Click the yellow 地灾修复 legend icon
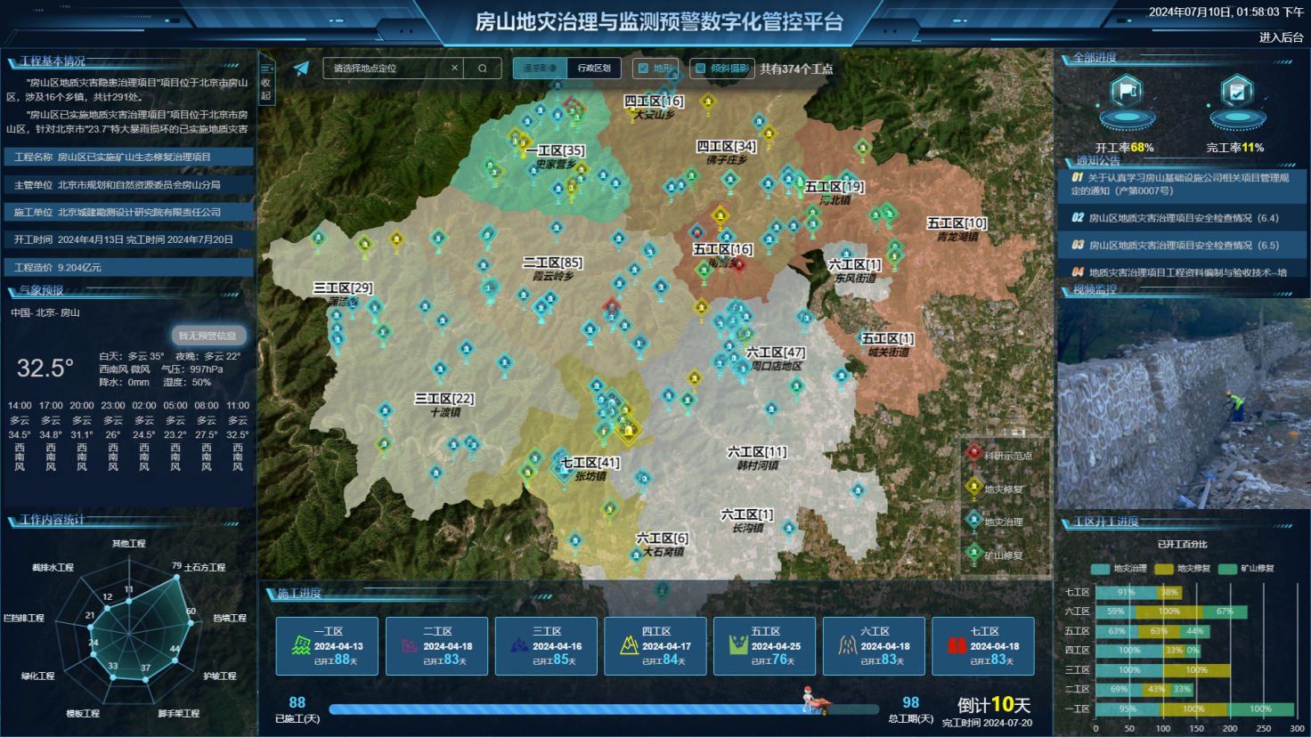Viewport: 1311px width, 737px height. 973,488
